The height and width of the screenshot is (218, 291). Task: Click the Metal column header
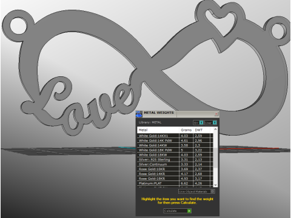158,130
